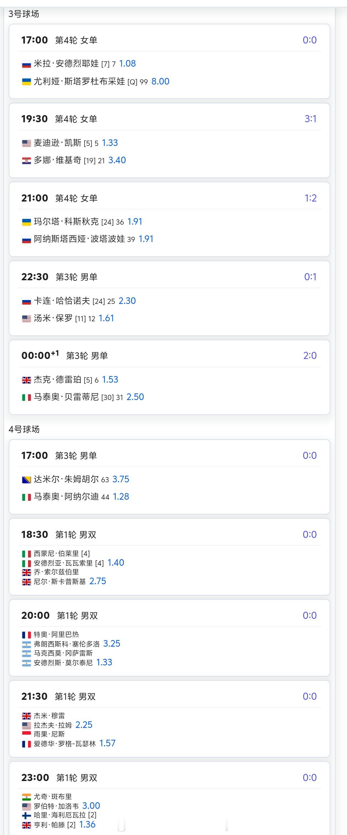Click player name 汤米·保罗
This screenshot has width=347, height=835.
point(53,318)
